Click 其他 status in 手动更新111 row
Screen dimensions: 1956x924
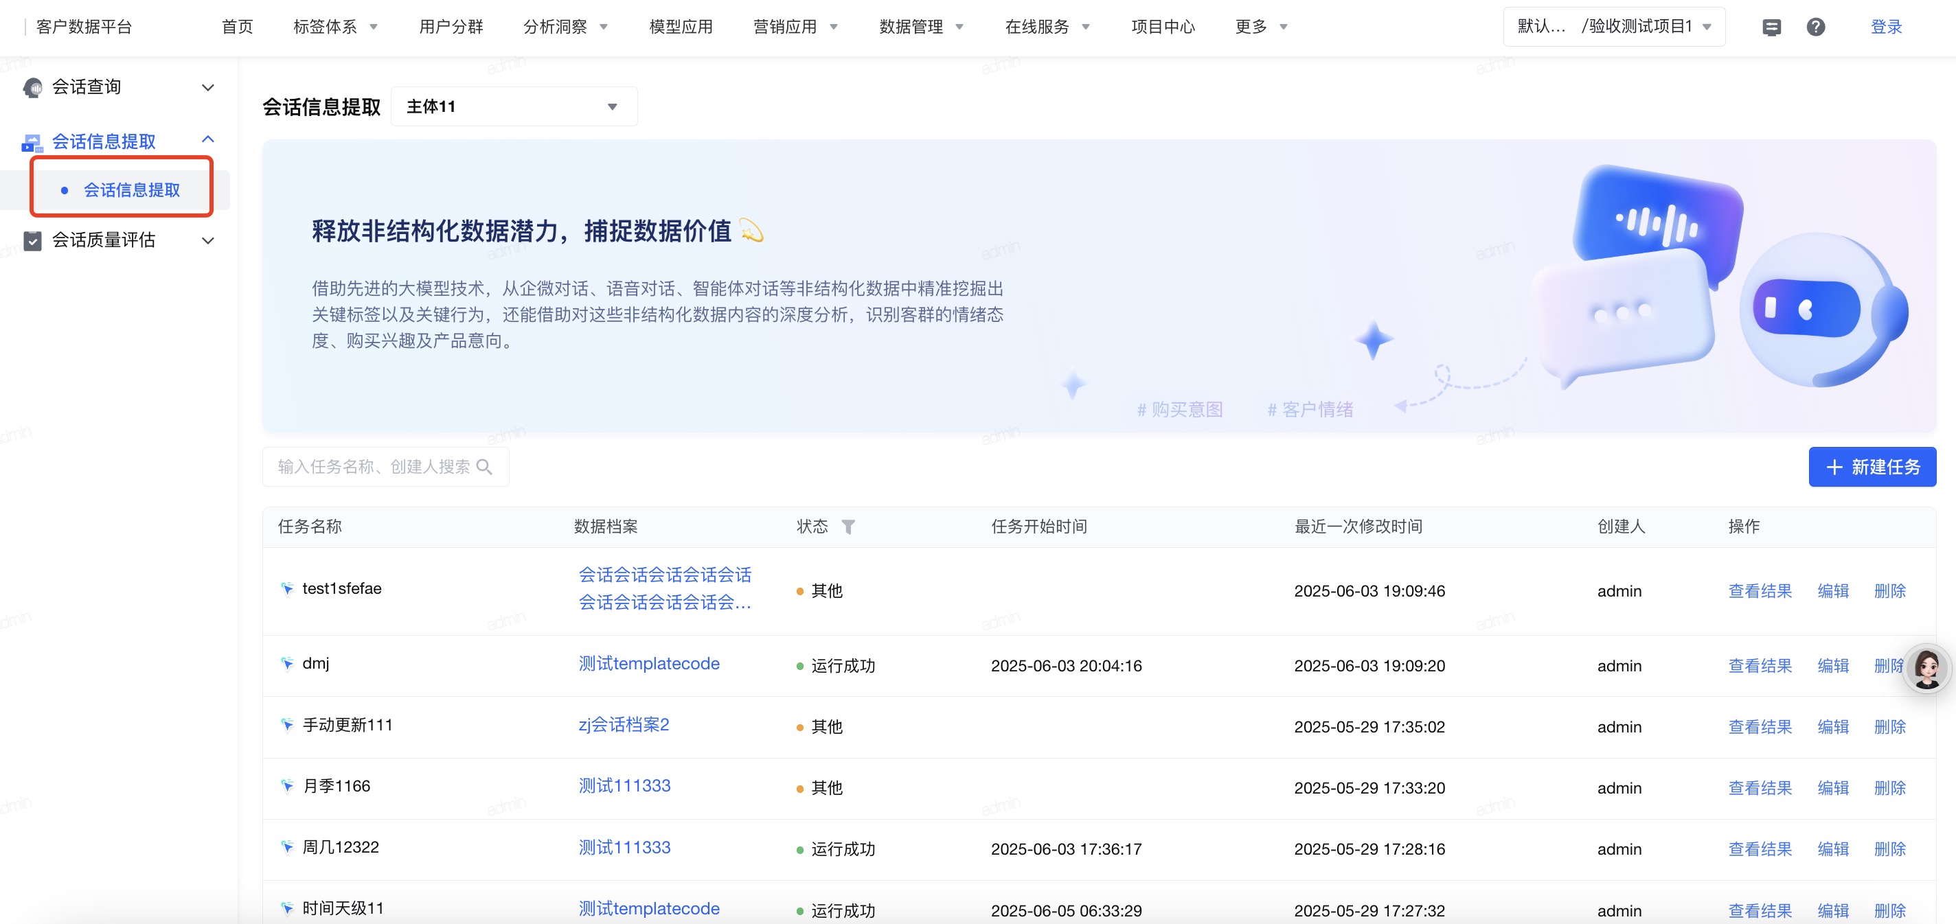coord(819,728)
